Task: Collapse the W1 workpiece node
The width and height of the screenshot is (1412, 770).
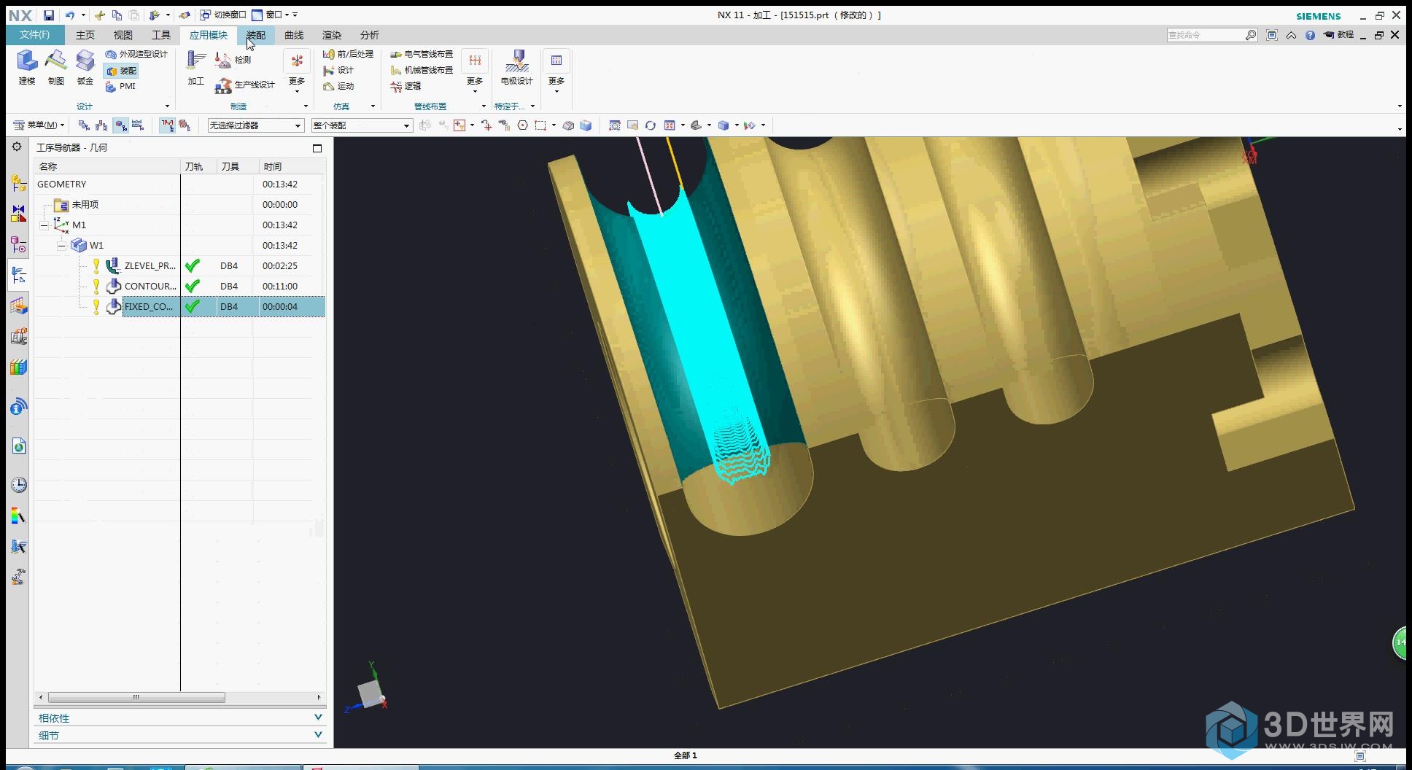Action: click(61, 246)
